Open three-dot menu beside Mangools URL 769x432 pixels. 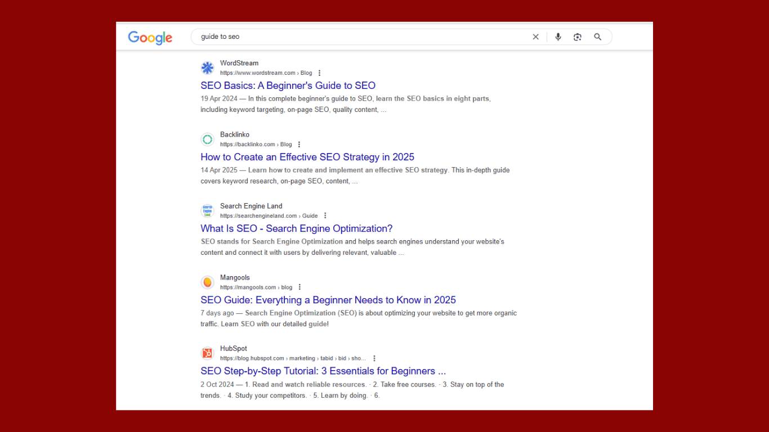(x=299, y=287)
